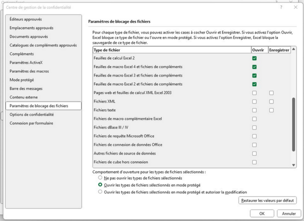The height and width of the screenshot is (221, 304).
Task: Check Ouvrir for Fichiers de macro complémentaire Excel
Action: [254, 119]
